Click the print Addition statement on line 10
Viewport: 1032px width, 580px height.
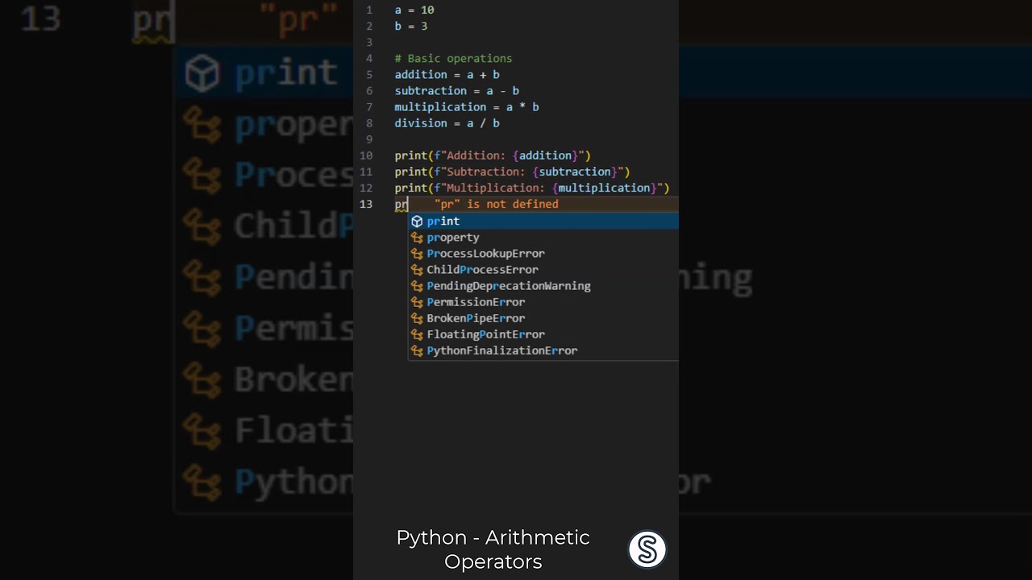click(x=493, y=155)
